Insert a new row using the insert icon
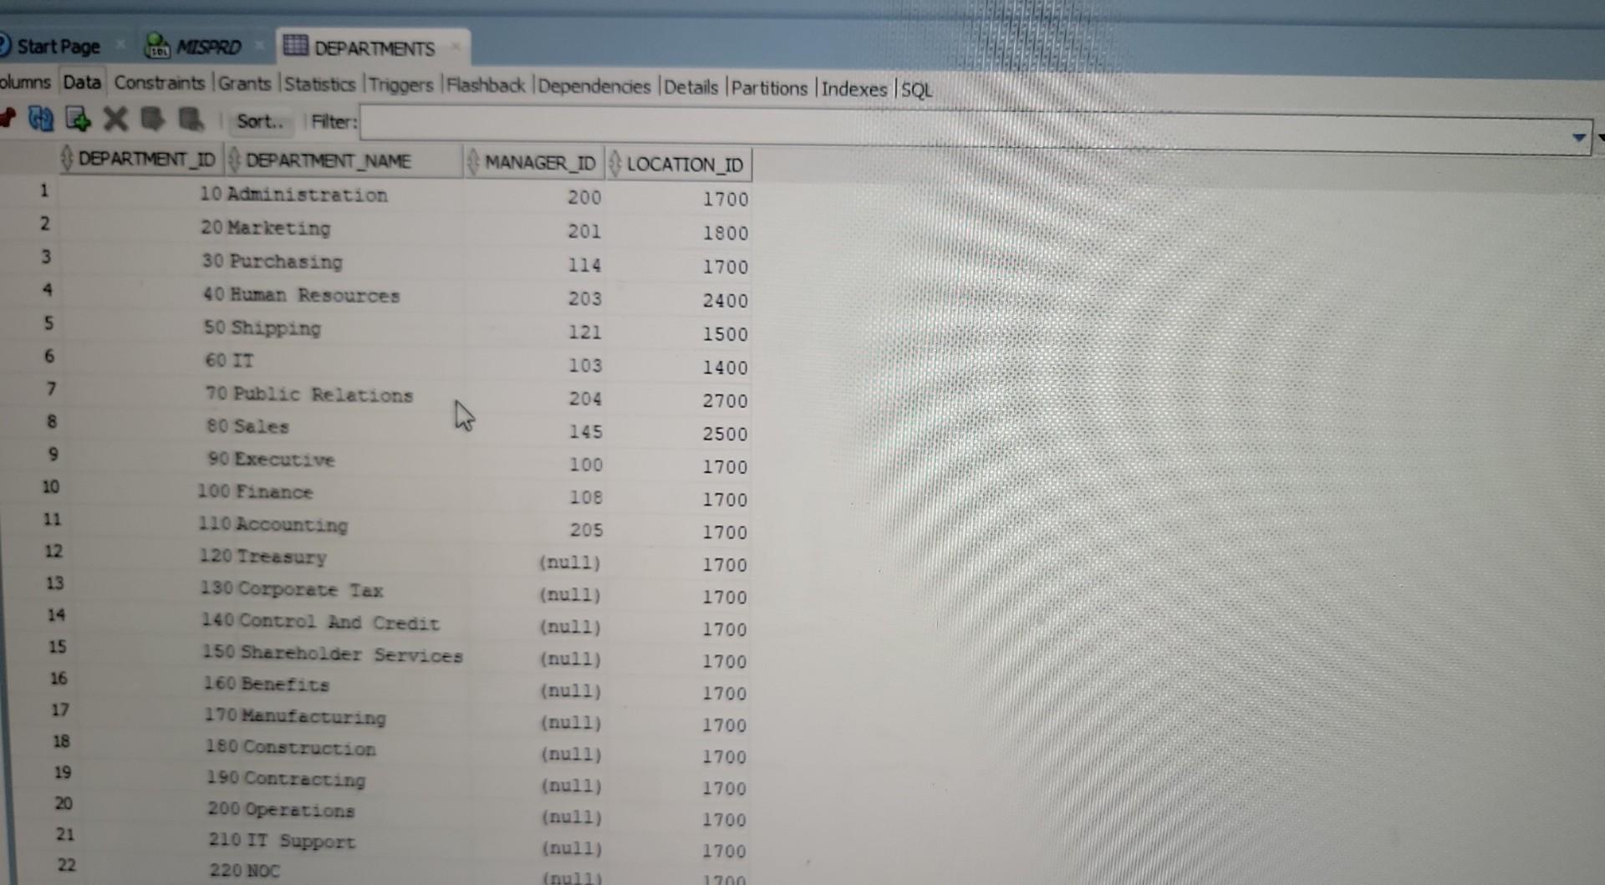The height and width of the screenshot is (885, 1605). click(x=79, y=120)
